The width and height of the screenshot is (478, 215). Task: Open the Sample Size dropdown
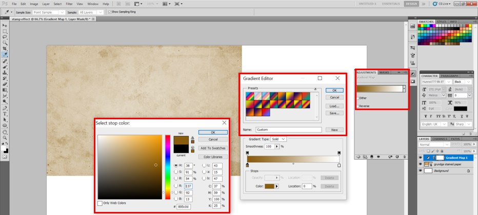[49, 12]
